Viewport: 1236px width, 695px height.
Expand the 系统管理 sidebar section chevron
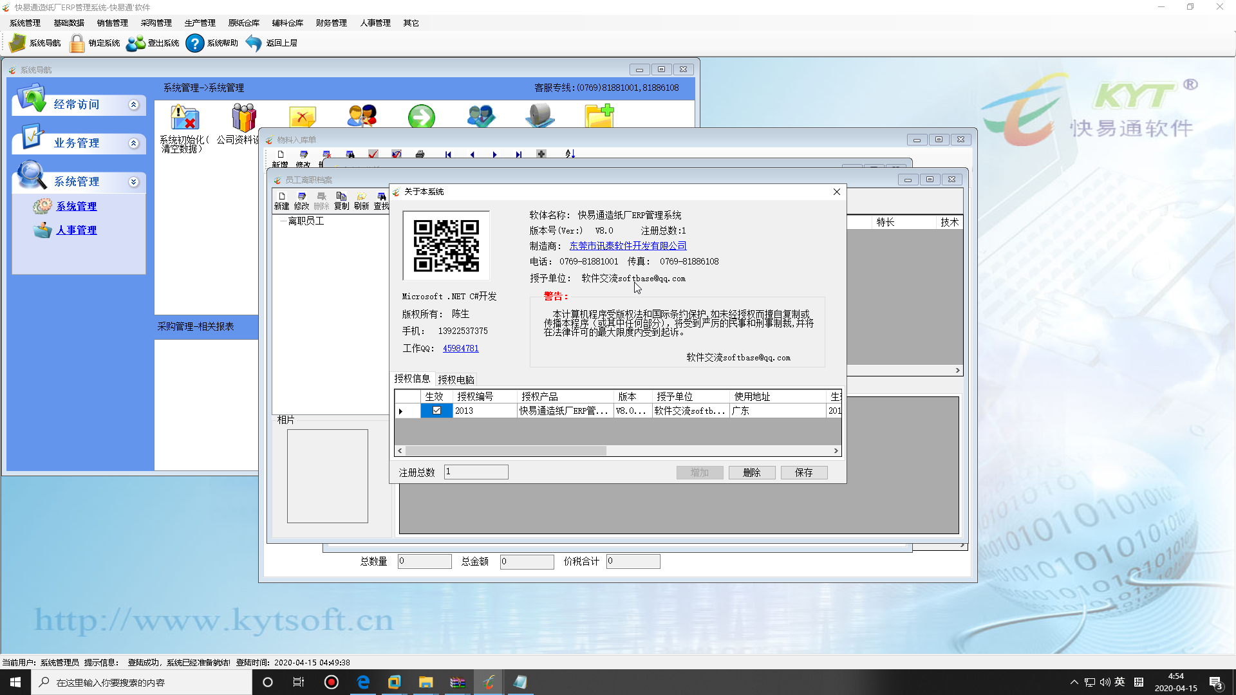(133, 182)
